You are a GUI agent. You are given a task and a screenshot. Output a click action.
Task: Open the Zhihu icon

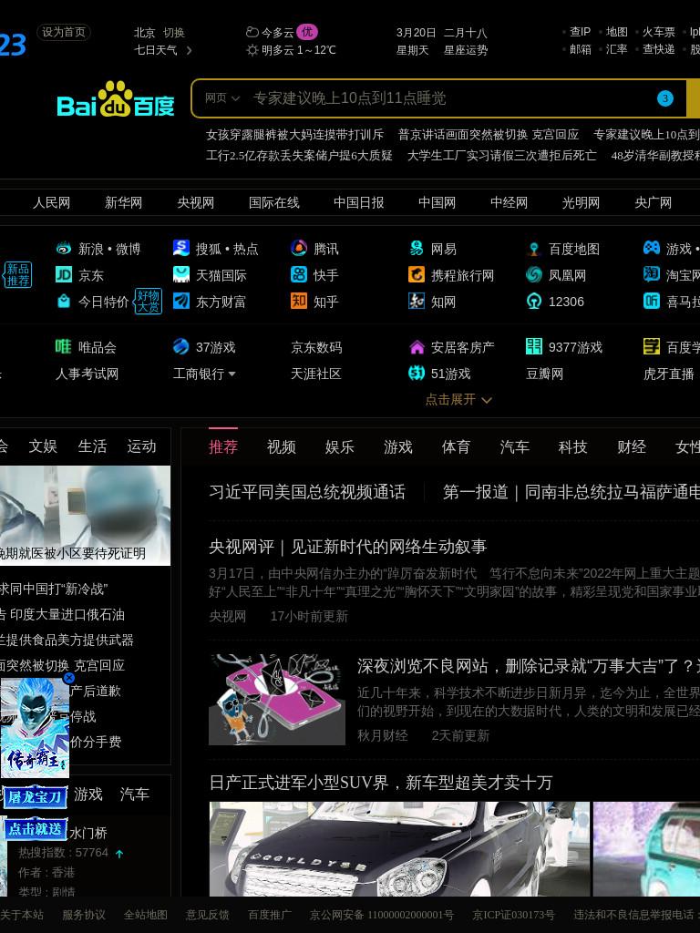click(x=299, y=301)
